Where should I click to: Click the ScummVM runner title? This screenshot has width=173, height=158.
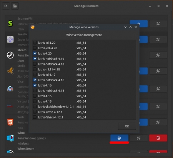tap(25, 18)
